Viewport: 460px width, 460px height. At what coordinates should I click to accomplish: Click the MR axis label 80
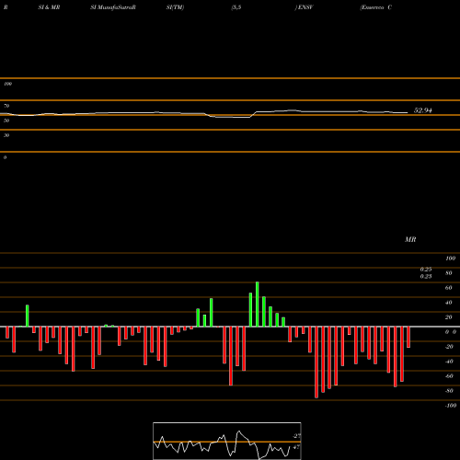tap(449, 273)
